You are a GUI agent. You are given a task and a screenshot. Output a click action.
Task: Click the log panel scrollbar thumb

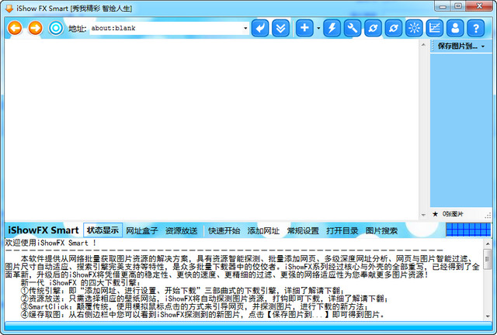tap(488, 259)
